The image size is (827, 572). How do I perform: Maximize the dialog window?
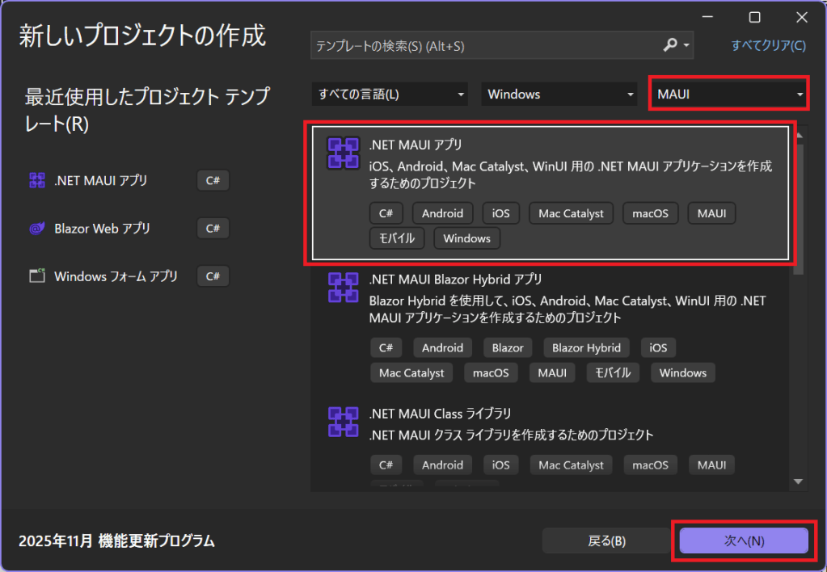coord(754,17)
